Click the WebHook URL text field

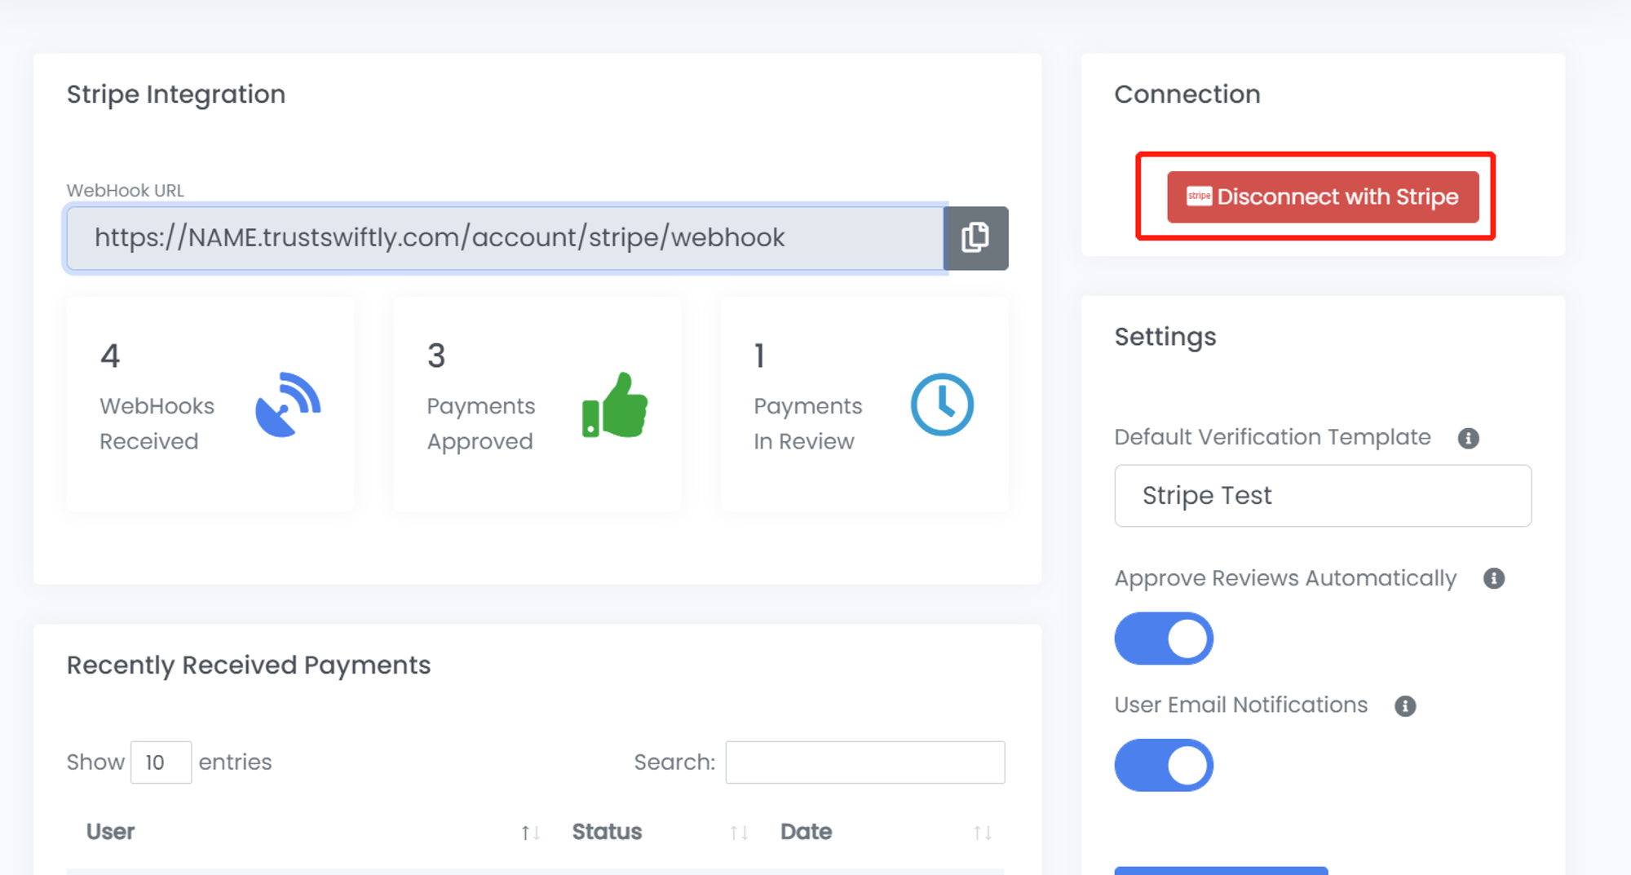(x=504, y=238)
